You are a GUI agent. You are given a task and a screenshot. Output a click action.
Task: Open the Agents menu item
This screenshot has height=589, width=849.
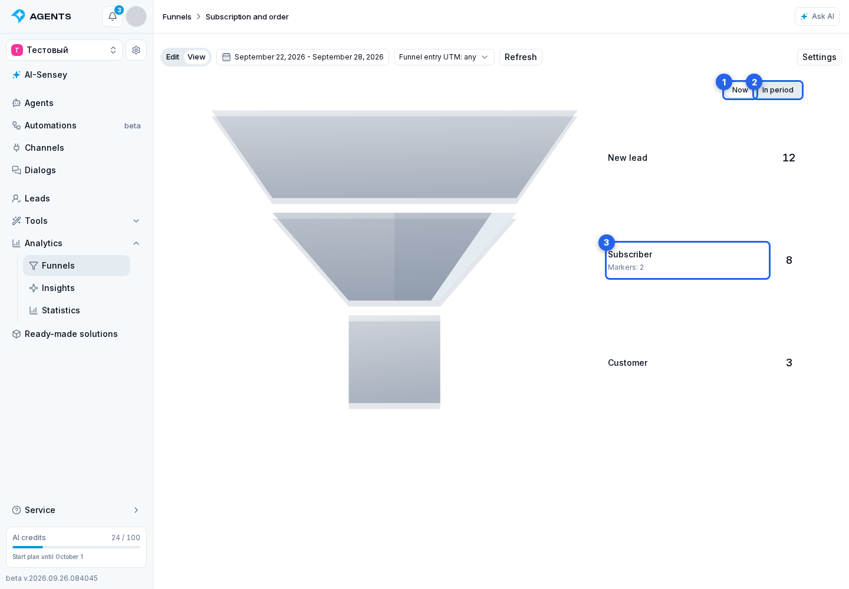[x=77, y=103]
